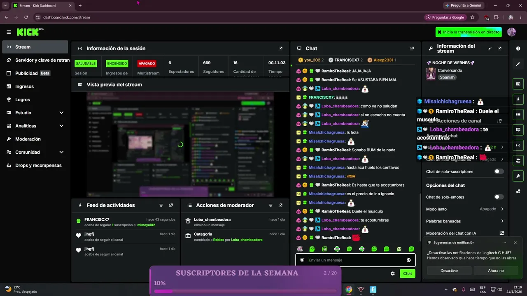
Task: Open the user profile avatar menu
Action: coord(512,32)
